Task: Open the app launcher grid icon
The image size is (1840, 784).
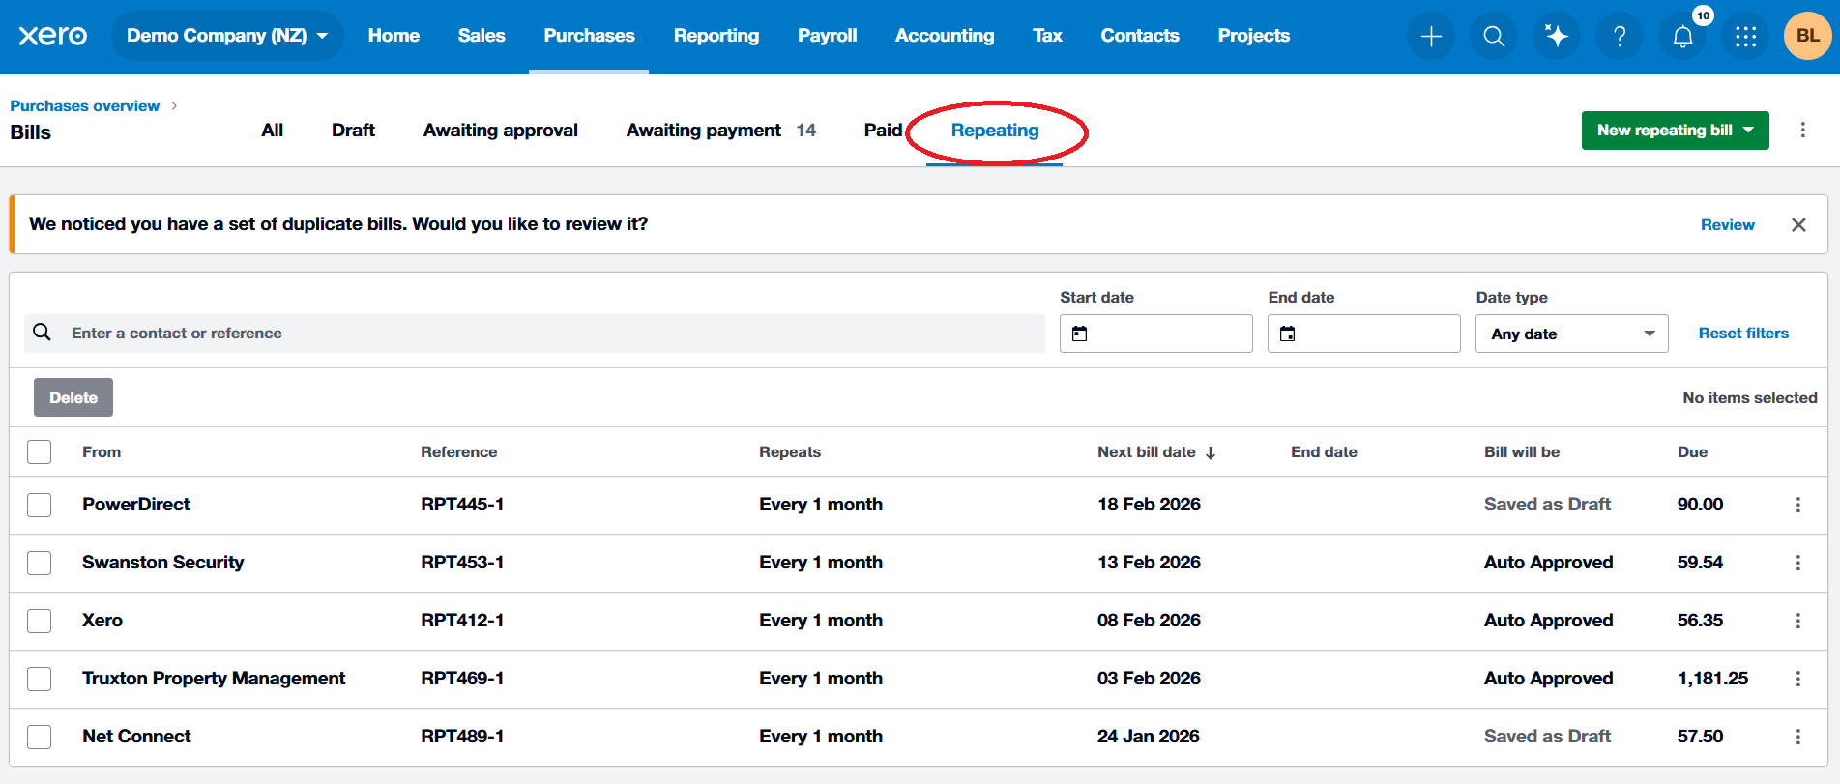Action: tap(1745, 37)
